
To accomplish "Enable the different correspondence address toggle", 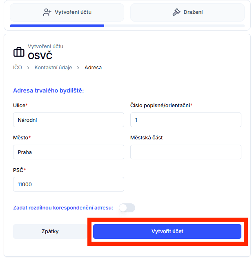I will click(127, 208).
